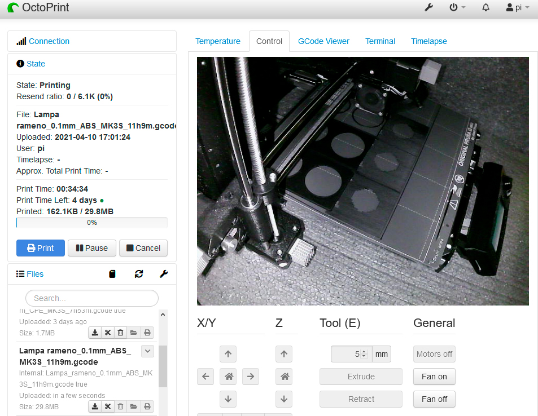Image resolution: width=538 pixels, height=416 pixels.
Task: Expand the Lampa rameno file details chevron
Action: [x=147, y=351]
